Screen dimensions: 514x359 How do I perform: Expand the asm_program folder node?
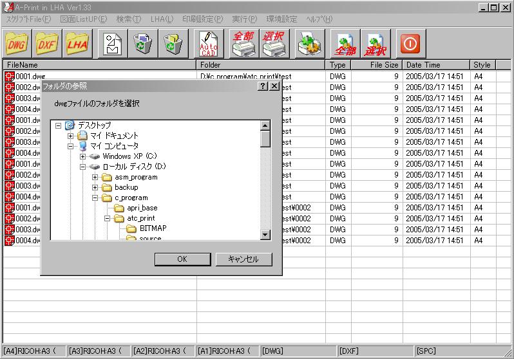[95, 177]
